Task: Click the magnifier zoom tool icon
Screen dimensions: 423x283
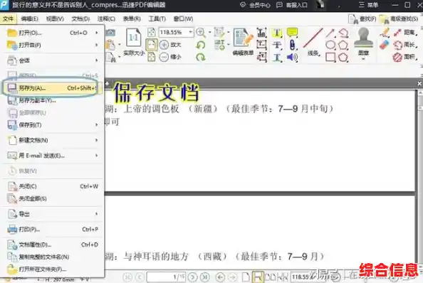Action: [x=200, y=32]
